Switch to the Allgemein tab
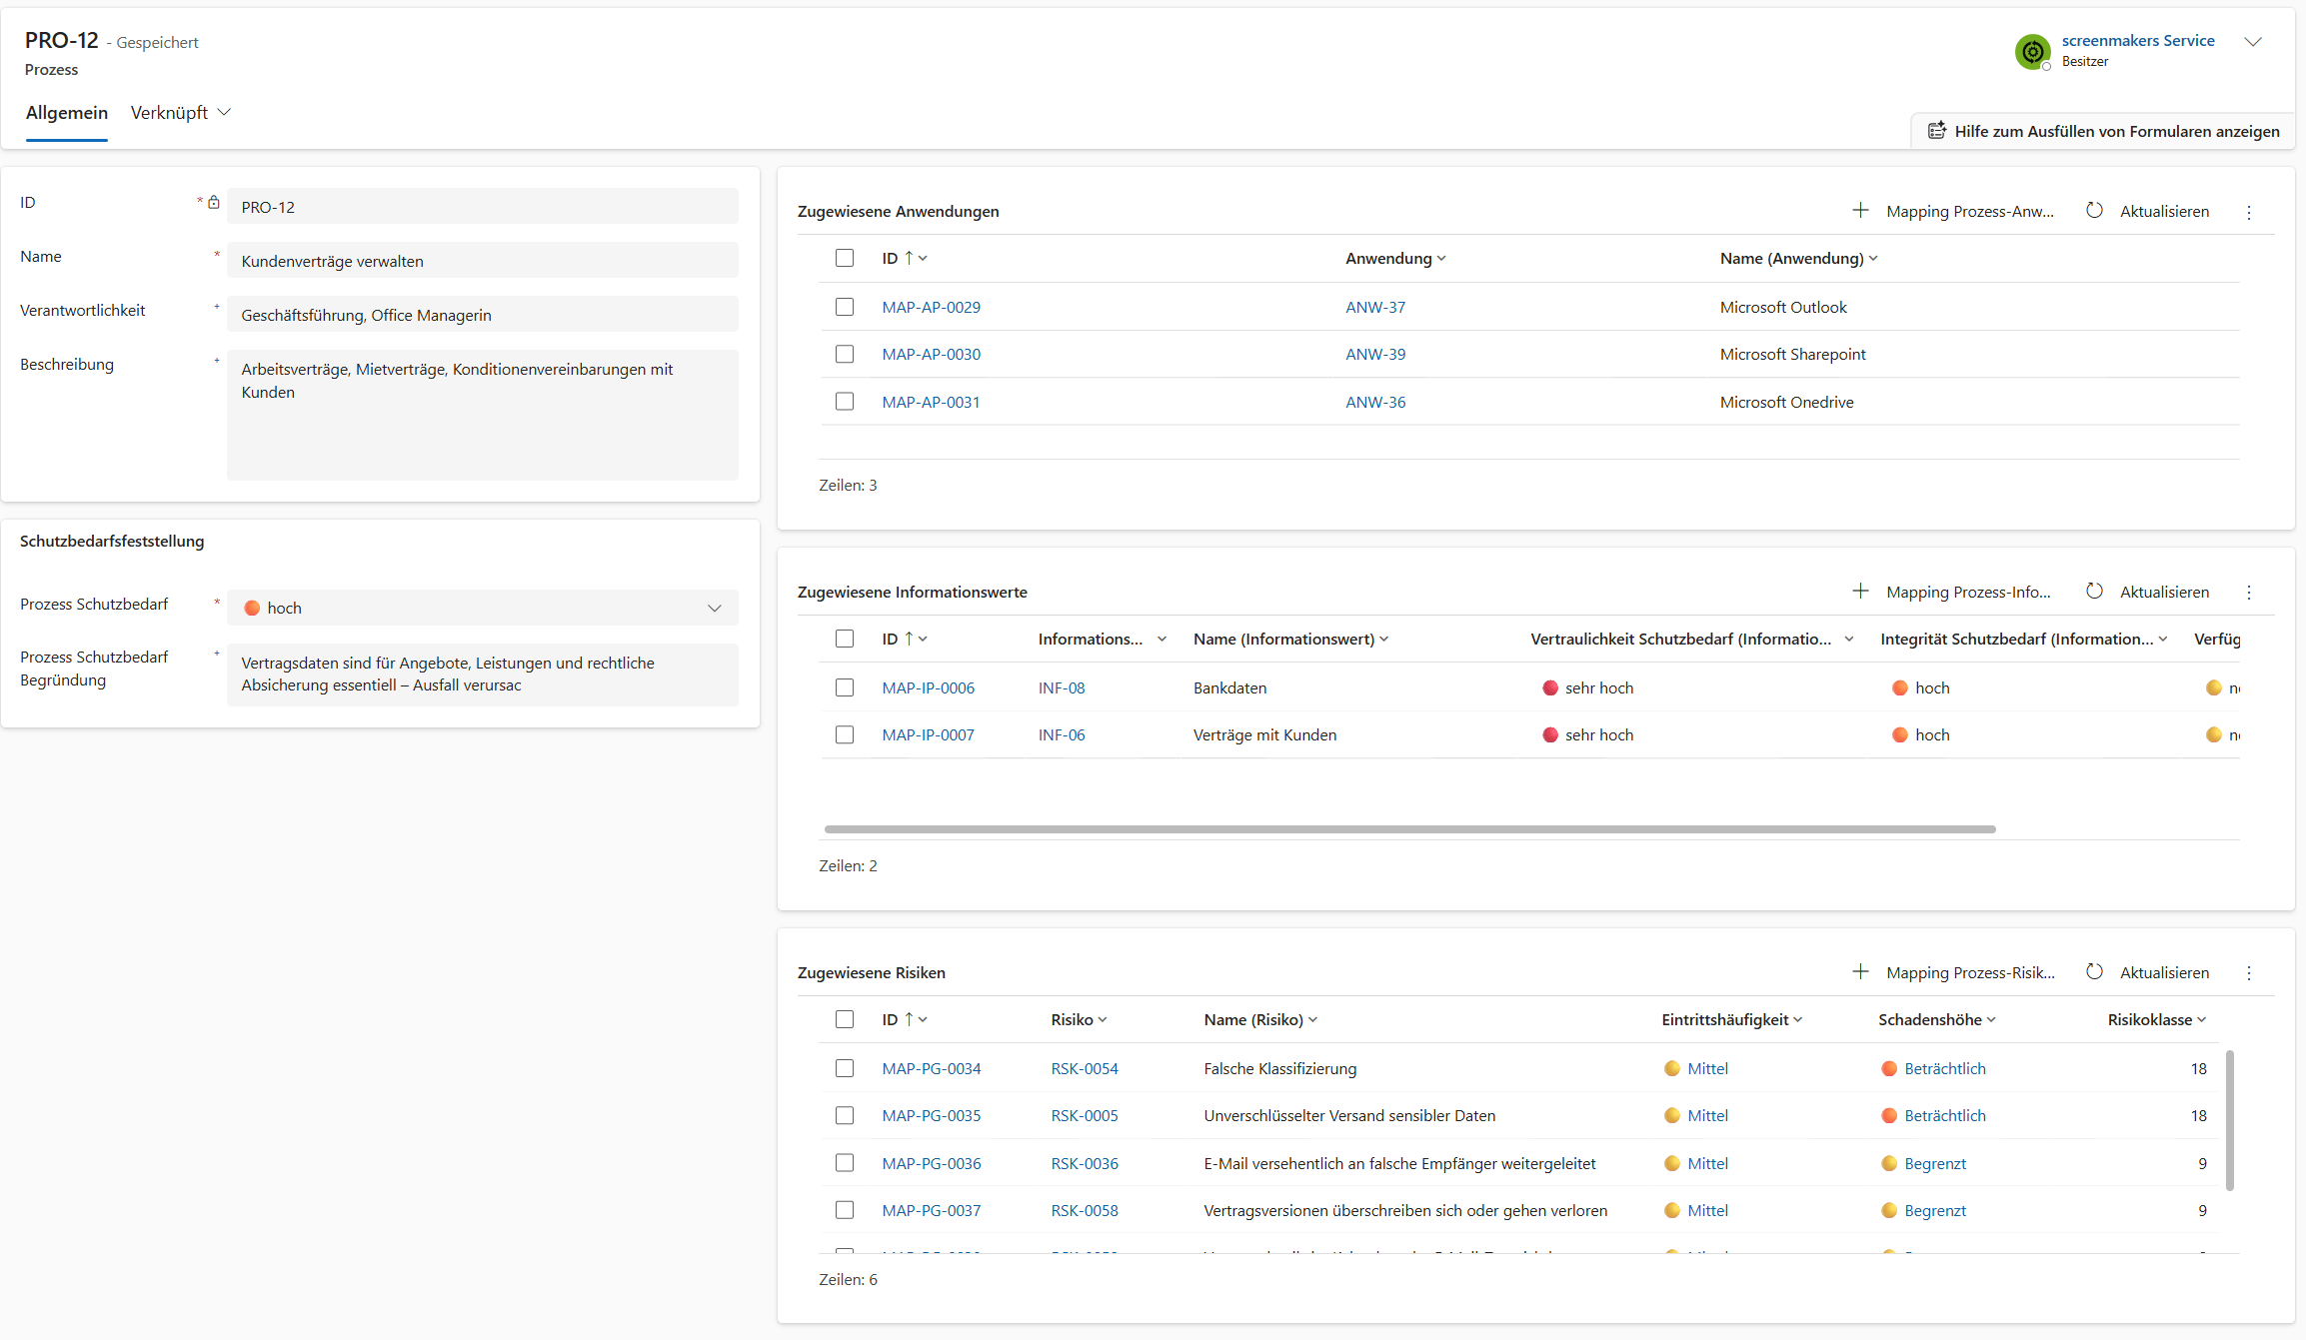The width and height of the screenshot is (2306, 1340). point(67,113)
